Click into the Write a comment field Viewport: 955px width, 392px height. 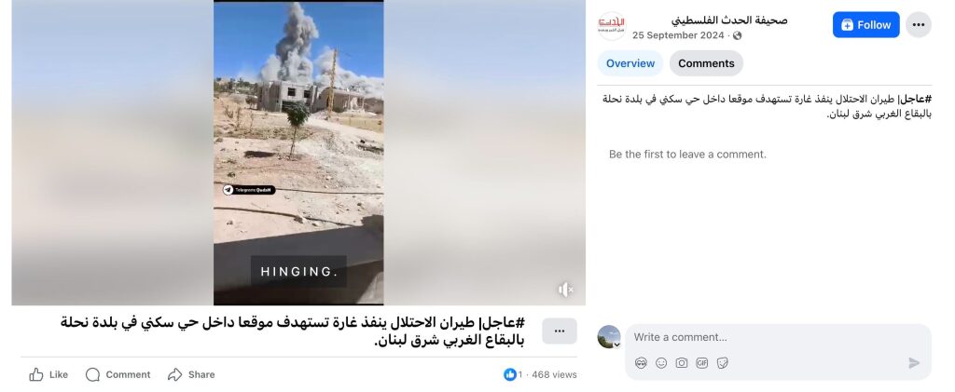(x=778, y=337)
